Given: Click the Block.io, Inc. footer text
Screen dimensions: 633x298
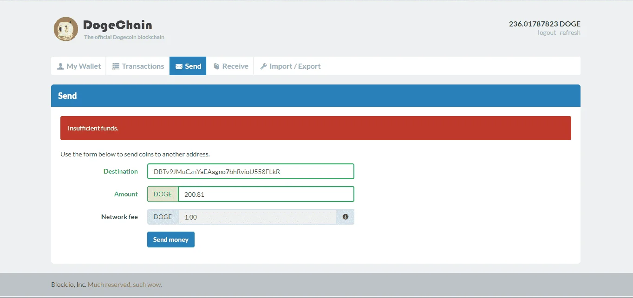Looking at the screenshot, I should [69, 285].
